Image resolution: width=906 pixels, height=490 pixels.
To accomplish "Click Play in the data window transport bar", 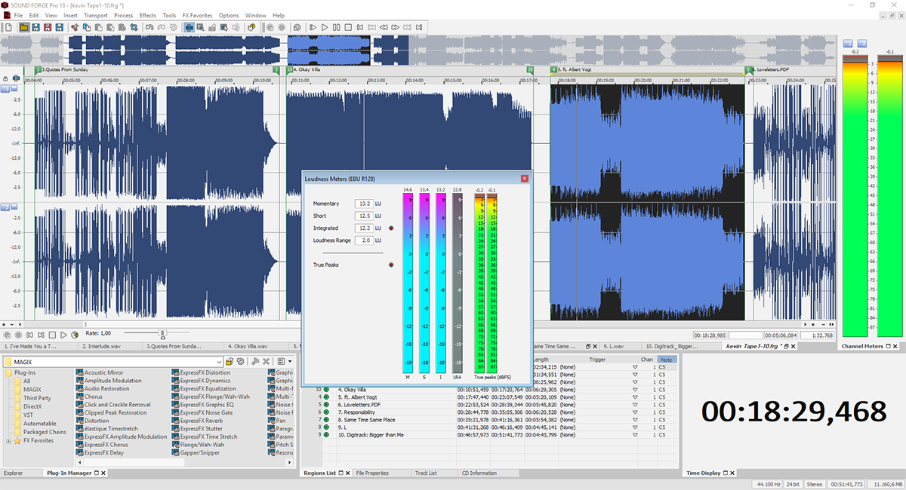I will (x=63, y=335).
